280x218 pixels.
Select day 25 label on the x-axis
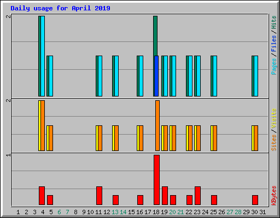(213, 212)
